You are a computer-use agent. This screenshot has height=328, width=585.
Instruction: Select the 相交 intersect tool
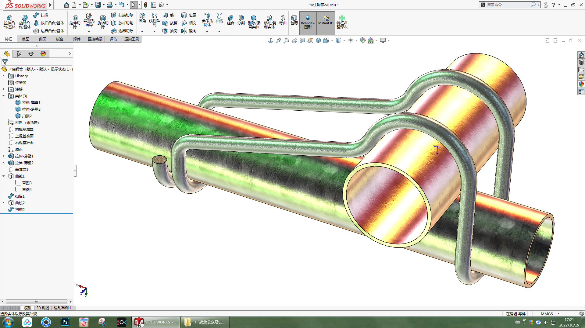tap(189, 23)
